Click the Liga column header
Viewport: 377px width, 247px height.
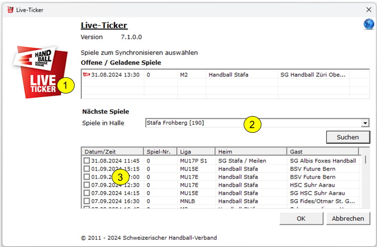[196, 152]
